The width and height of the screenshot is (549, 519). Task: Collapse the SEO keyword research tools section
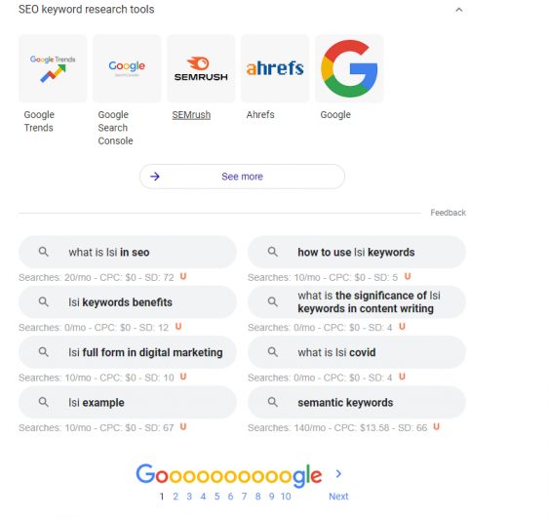pyautogui.click(x=458, y=10)
